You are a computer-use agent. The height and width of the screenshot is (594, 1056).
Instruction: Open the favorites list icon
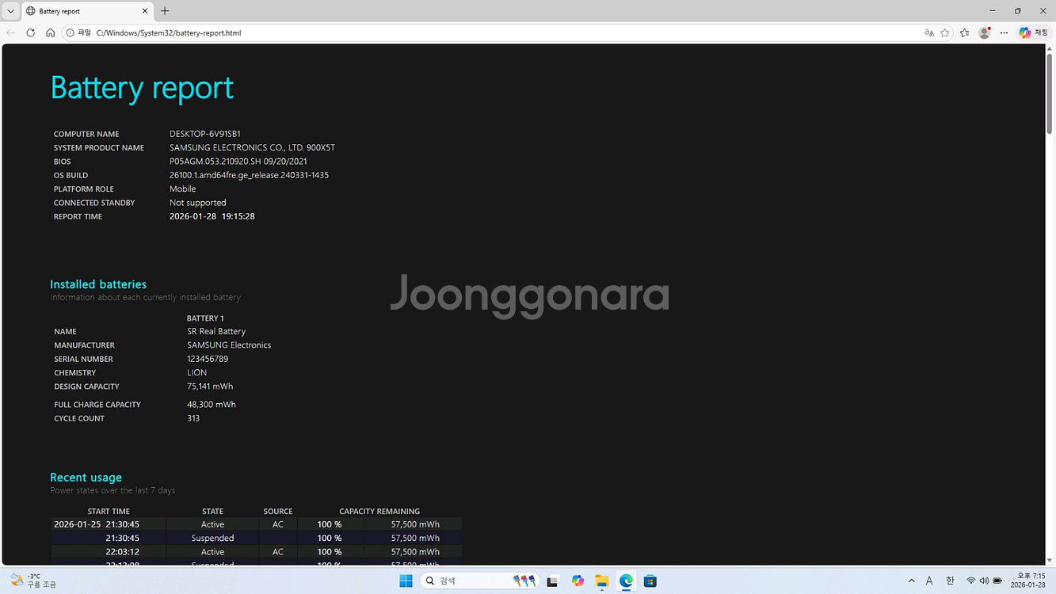point(964,32)
